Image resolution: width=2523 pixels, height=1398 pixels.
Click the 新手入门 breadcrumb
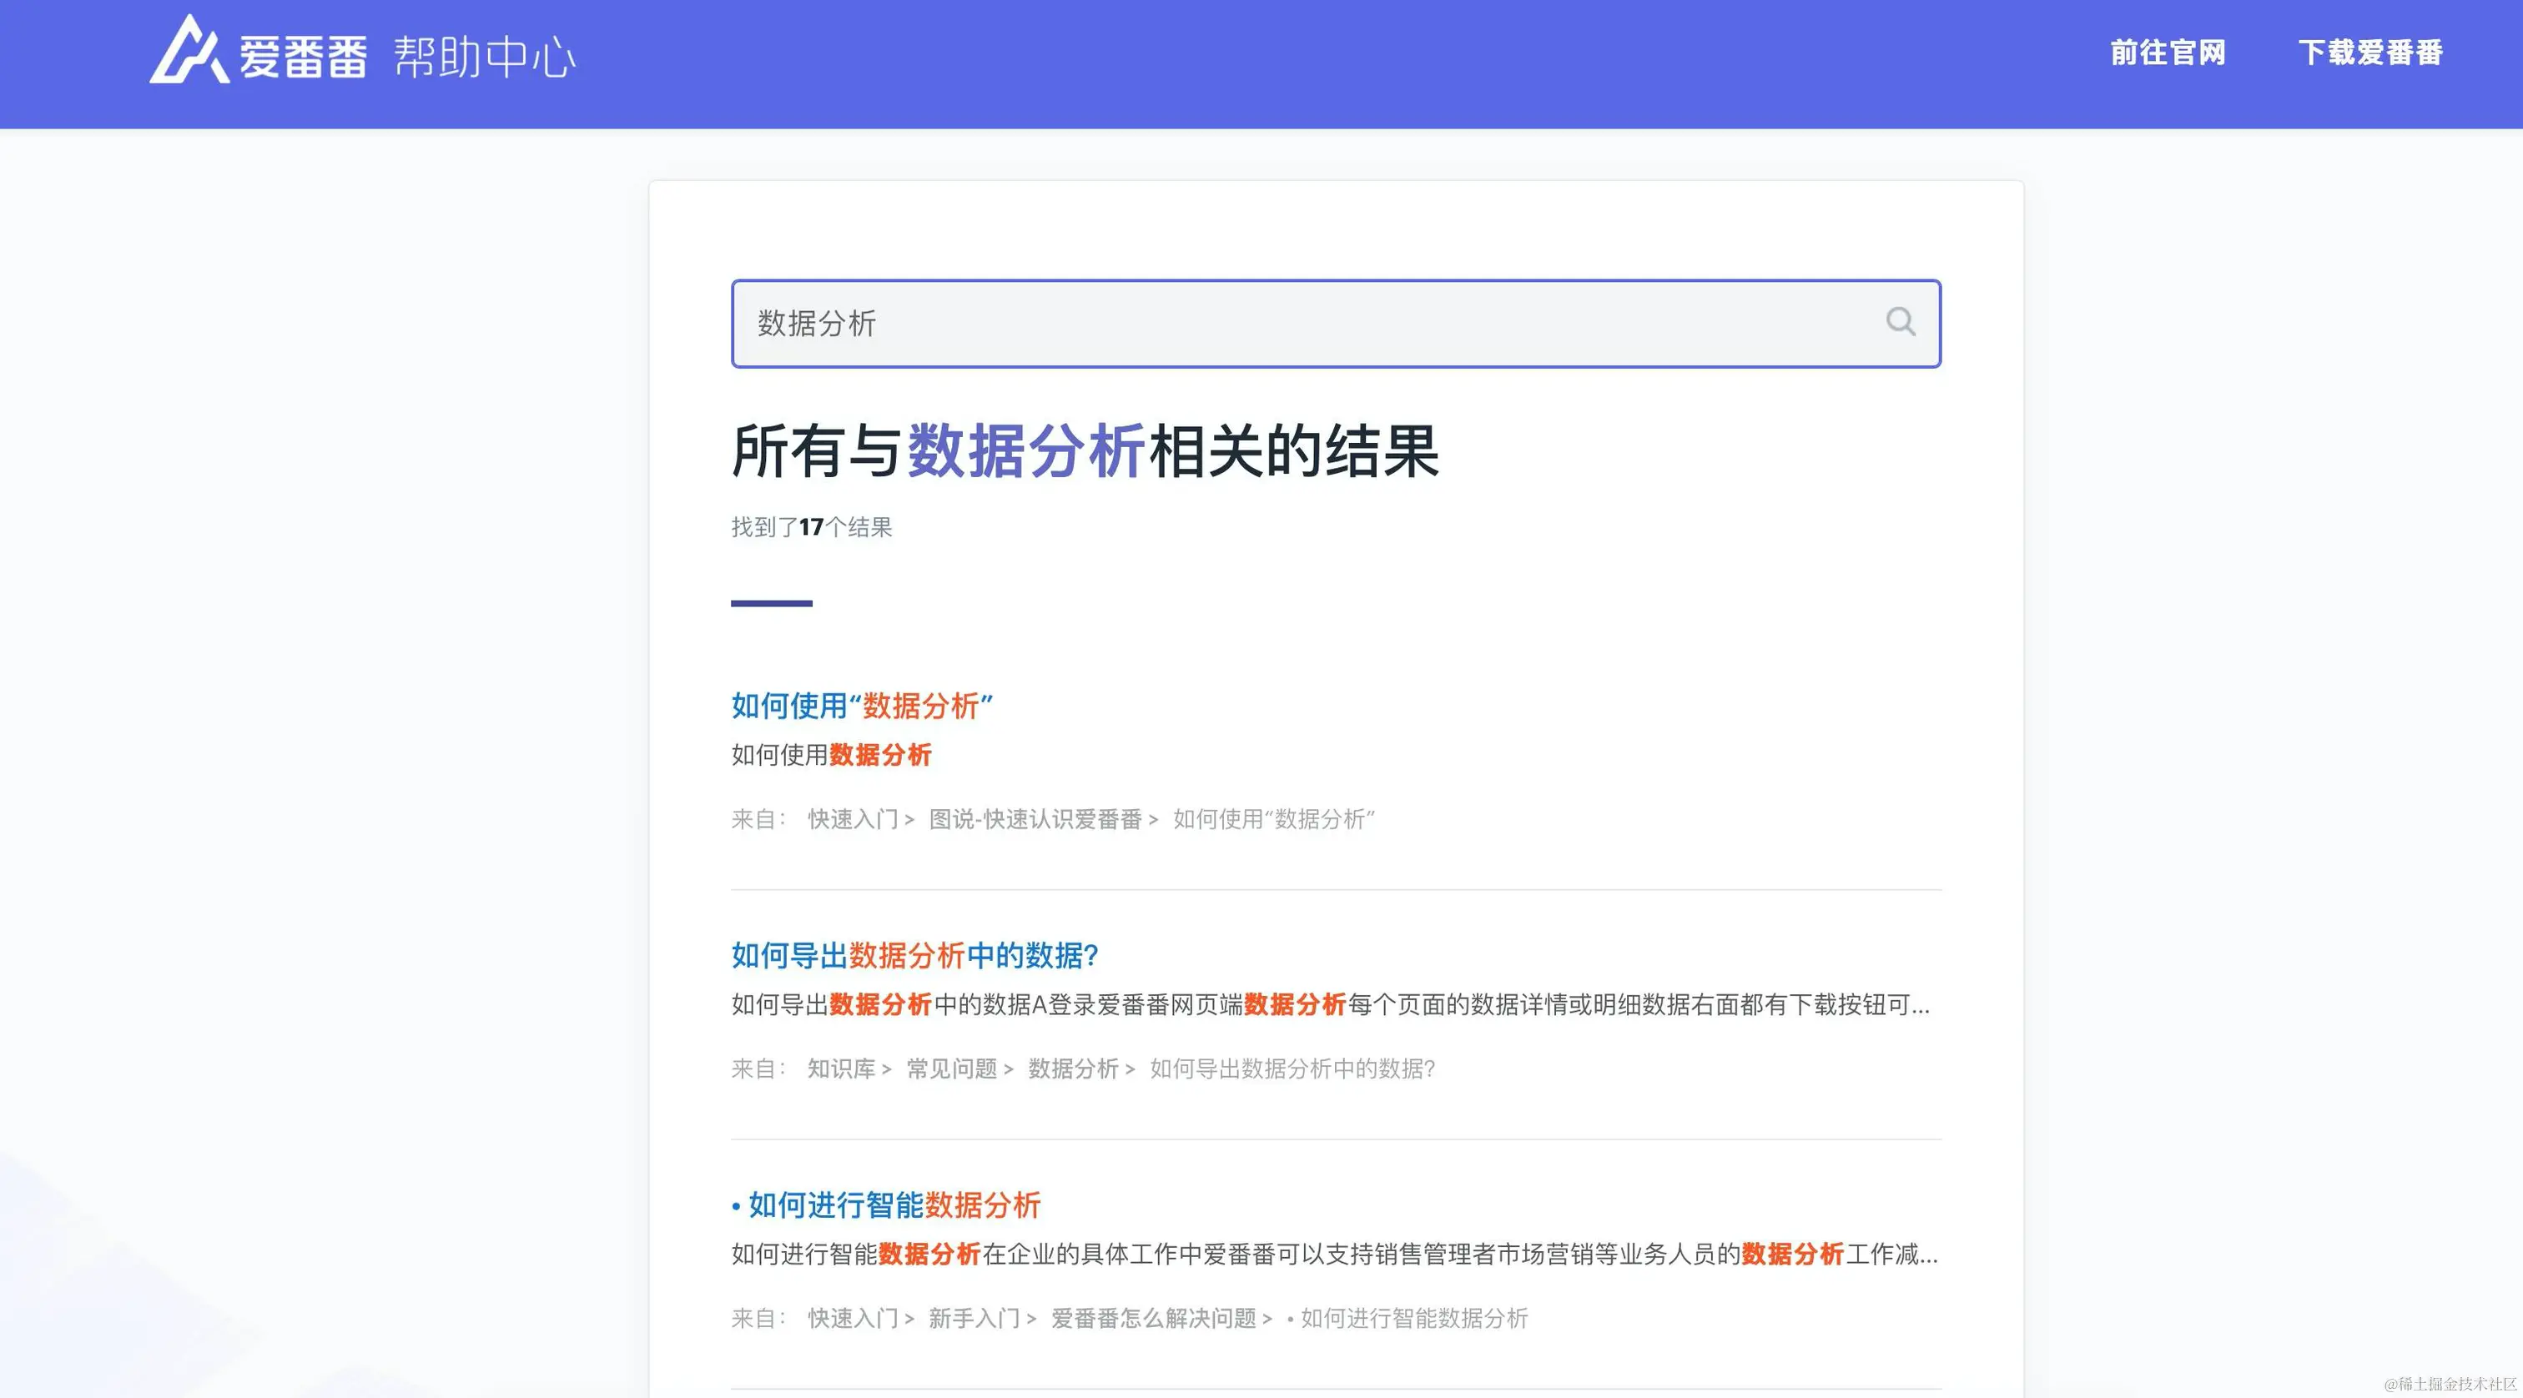point(974,1319)
